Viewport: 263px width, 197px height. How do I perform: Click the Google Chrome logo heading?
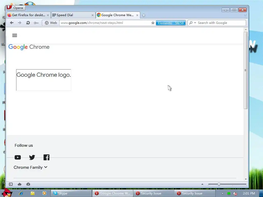[x=29, y=47]
